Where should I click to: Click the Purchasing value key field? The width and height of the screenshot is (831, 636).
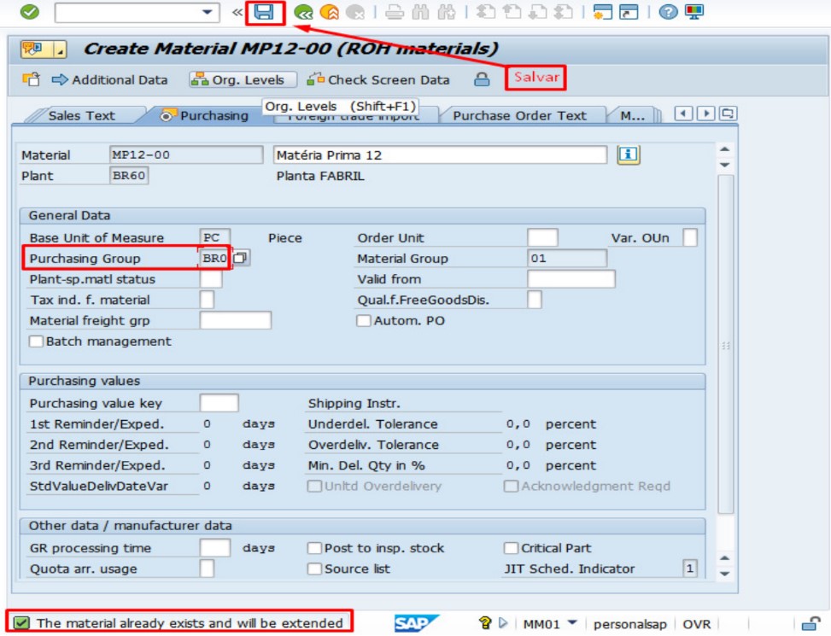[x=219, y=402]
